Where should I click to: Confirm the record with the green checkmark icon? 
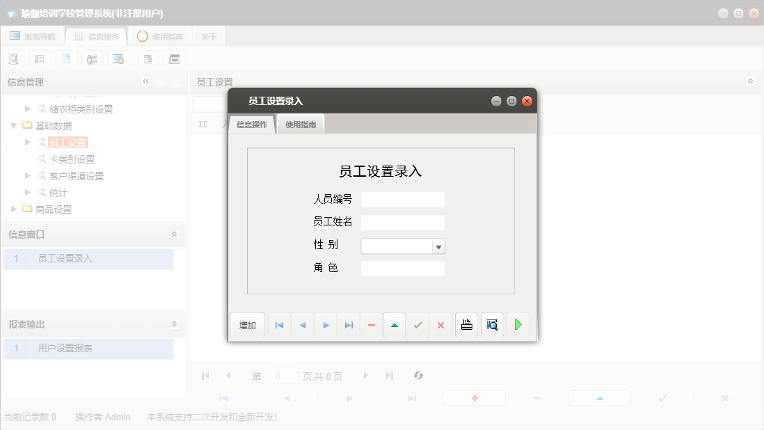[417, 325]
